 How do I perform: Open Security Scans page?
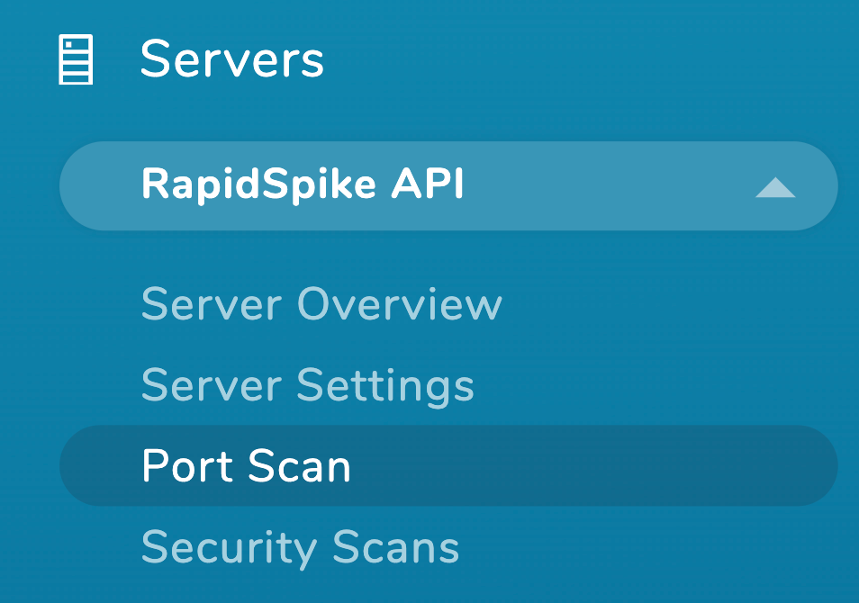[300, 548]
